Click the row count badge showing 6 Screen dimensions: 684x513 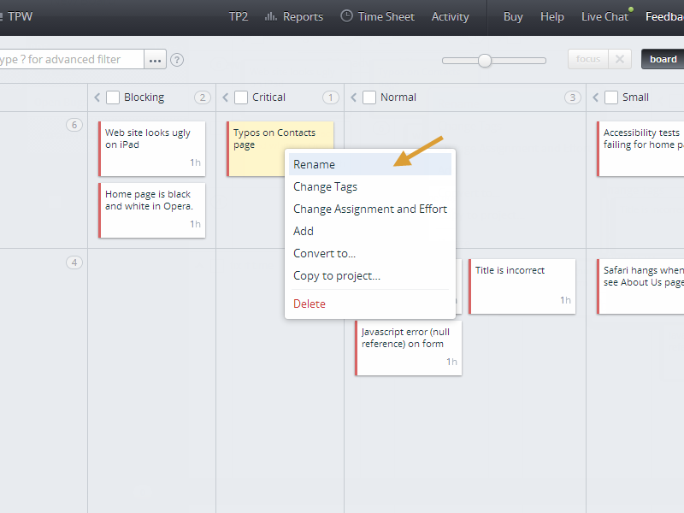(74, 125)
